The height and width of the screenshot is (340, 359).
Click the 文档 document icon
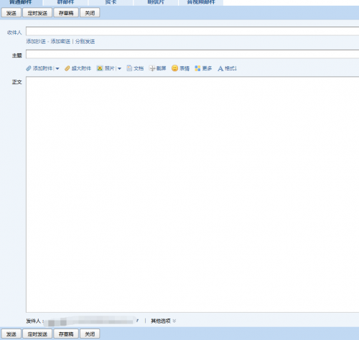129,68
